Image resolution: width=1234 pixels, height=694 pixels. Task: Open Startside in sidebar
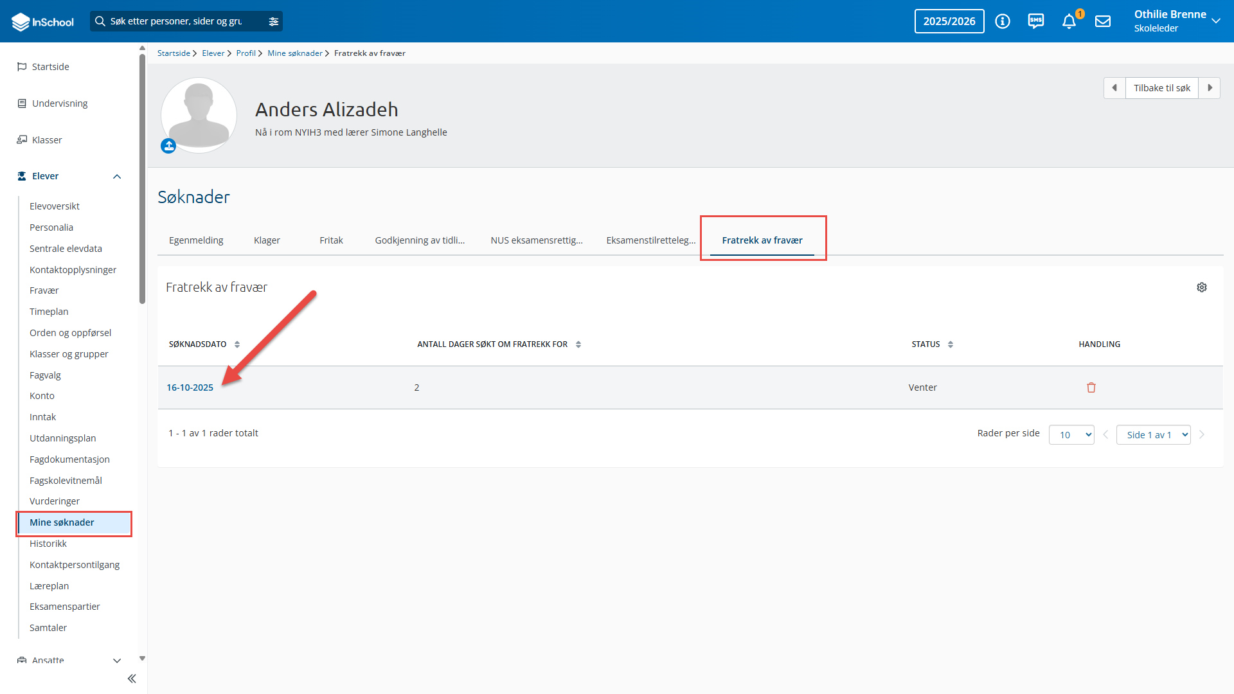50,67
